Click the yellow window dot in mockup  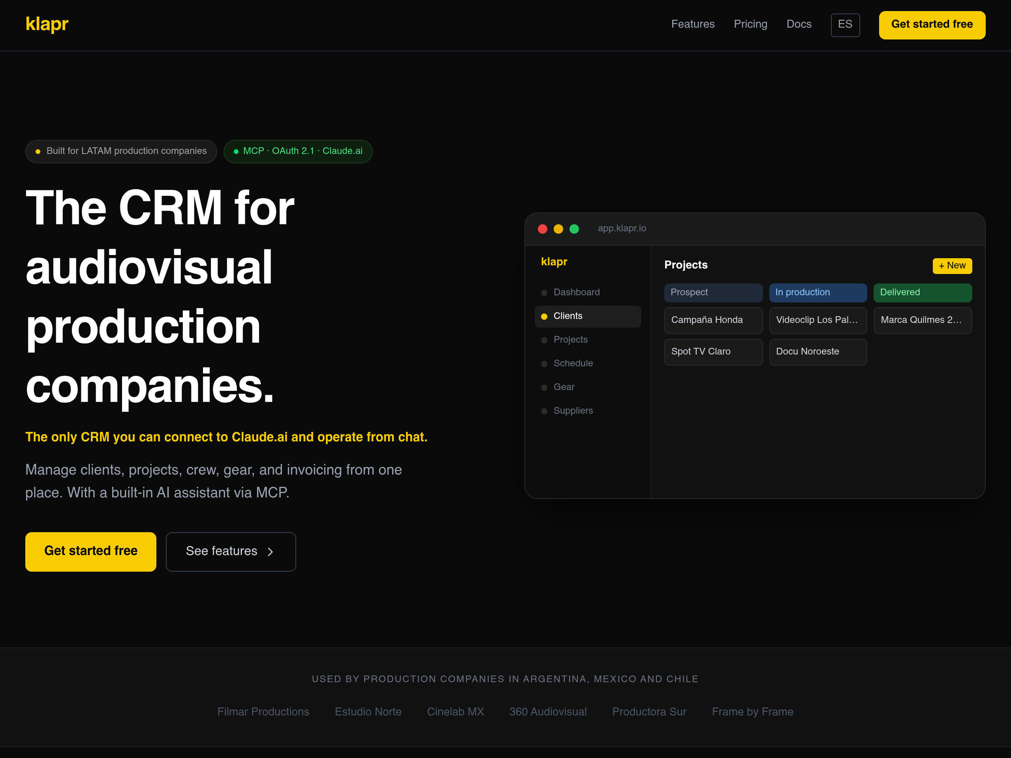pos(558,229)
